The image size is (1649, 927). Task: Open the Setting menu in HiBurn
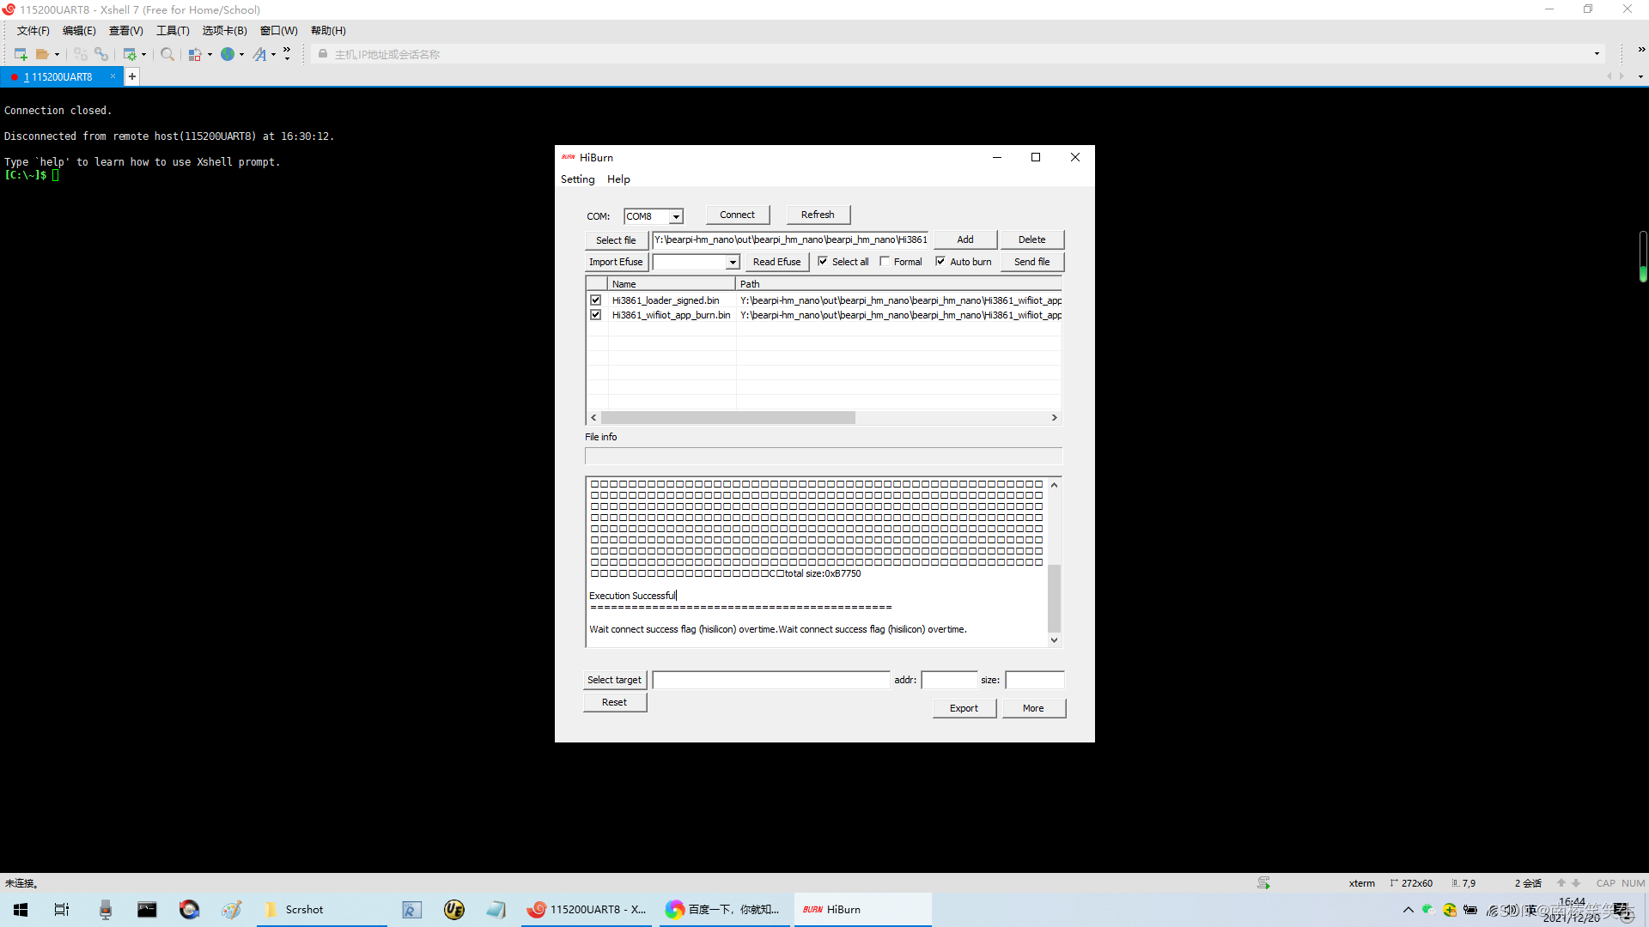tap(577, 179)
